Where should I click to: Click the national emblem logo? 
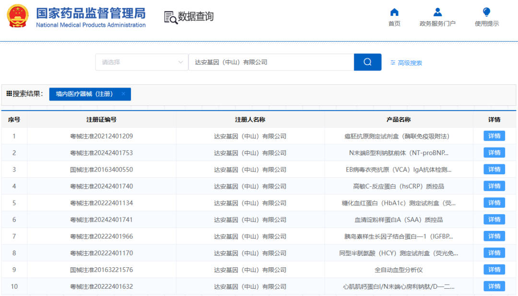[18, 16]
